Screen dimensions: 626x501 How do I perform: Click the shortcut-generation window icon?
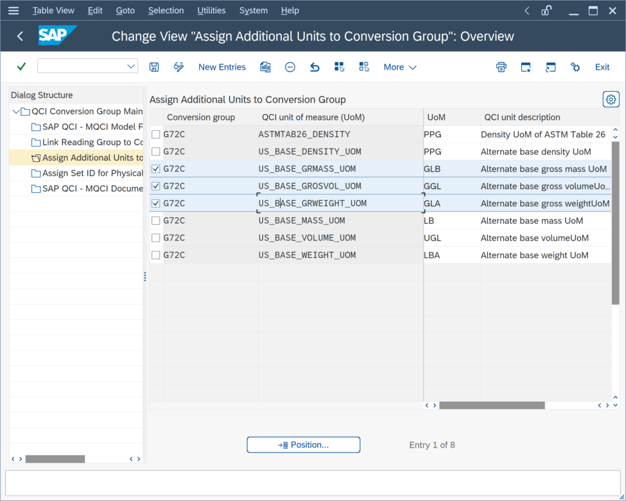(551, 67)
